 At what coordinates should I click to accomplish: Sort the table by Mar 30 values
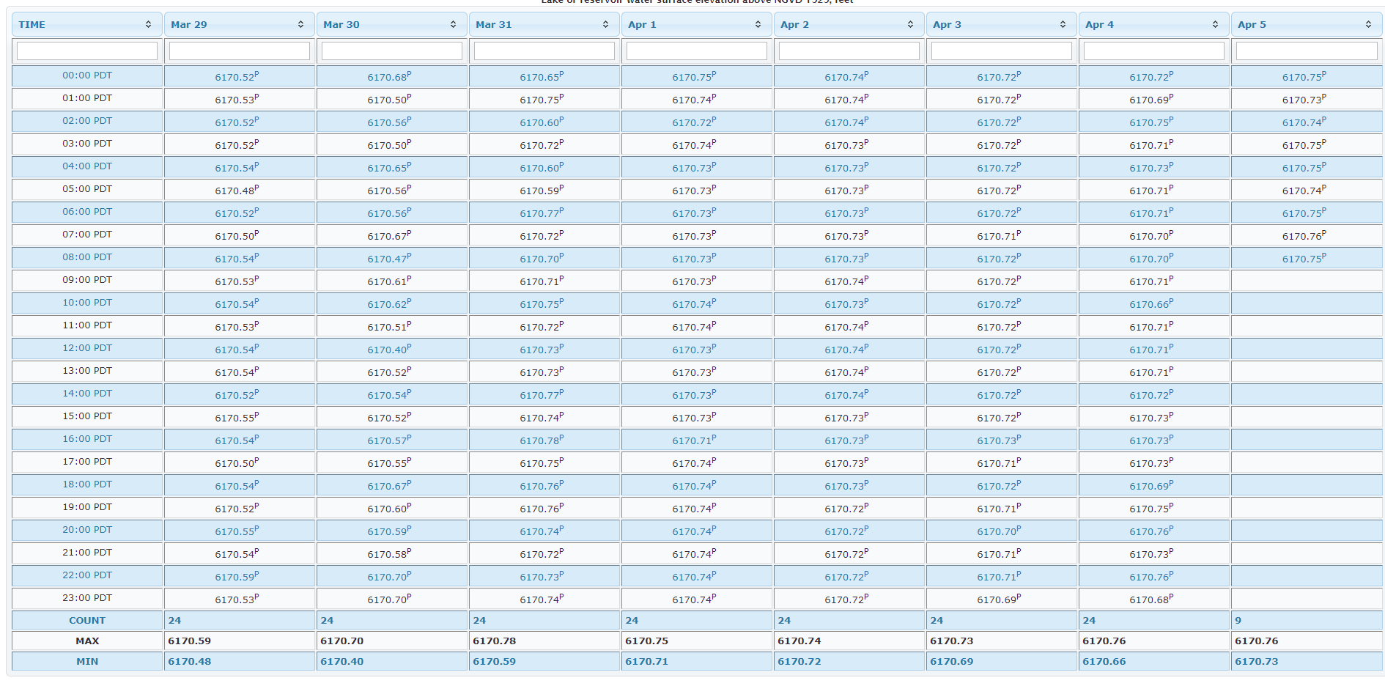(453, 25)
